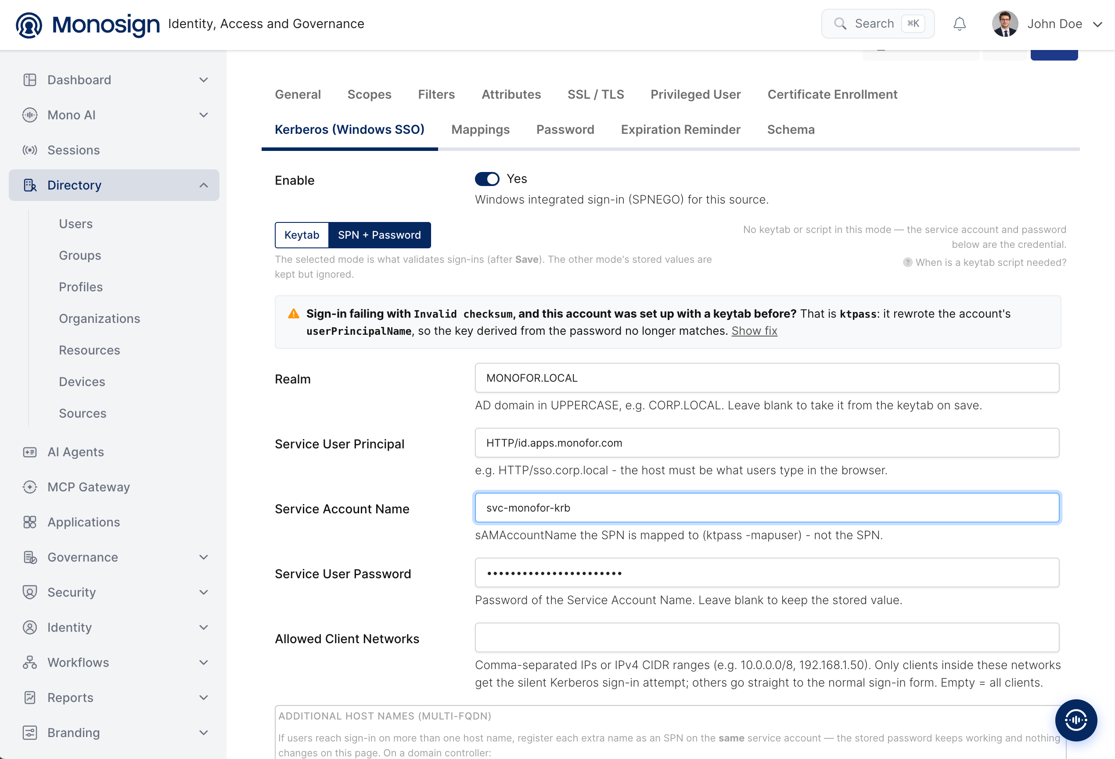Click the Identity sidebar icon

click(30, 627)
